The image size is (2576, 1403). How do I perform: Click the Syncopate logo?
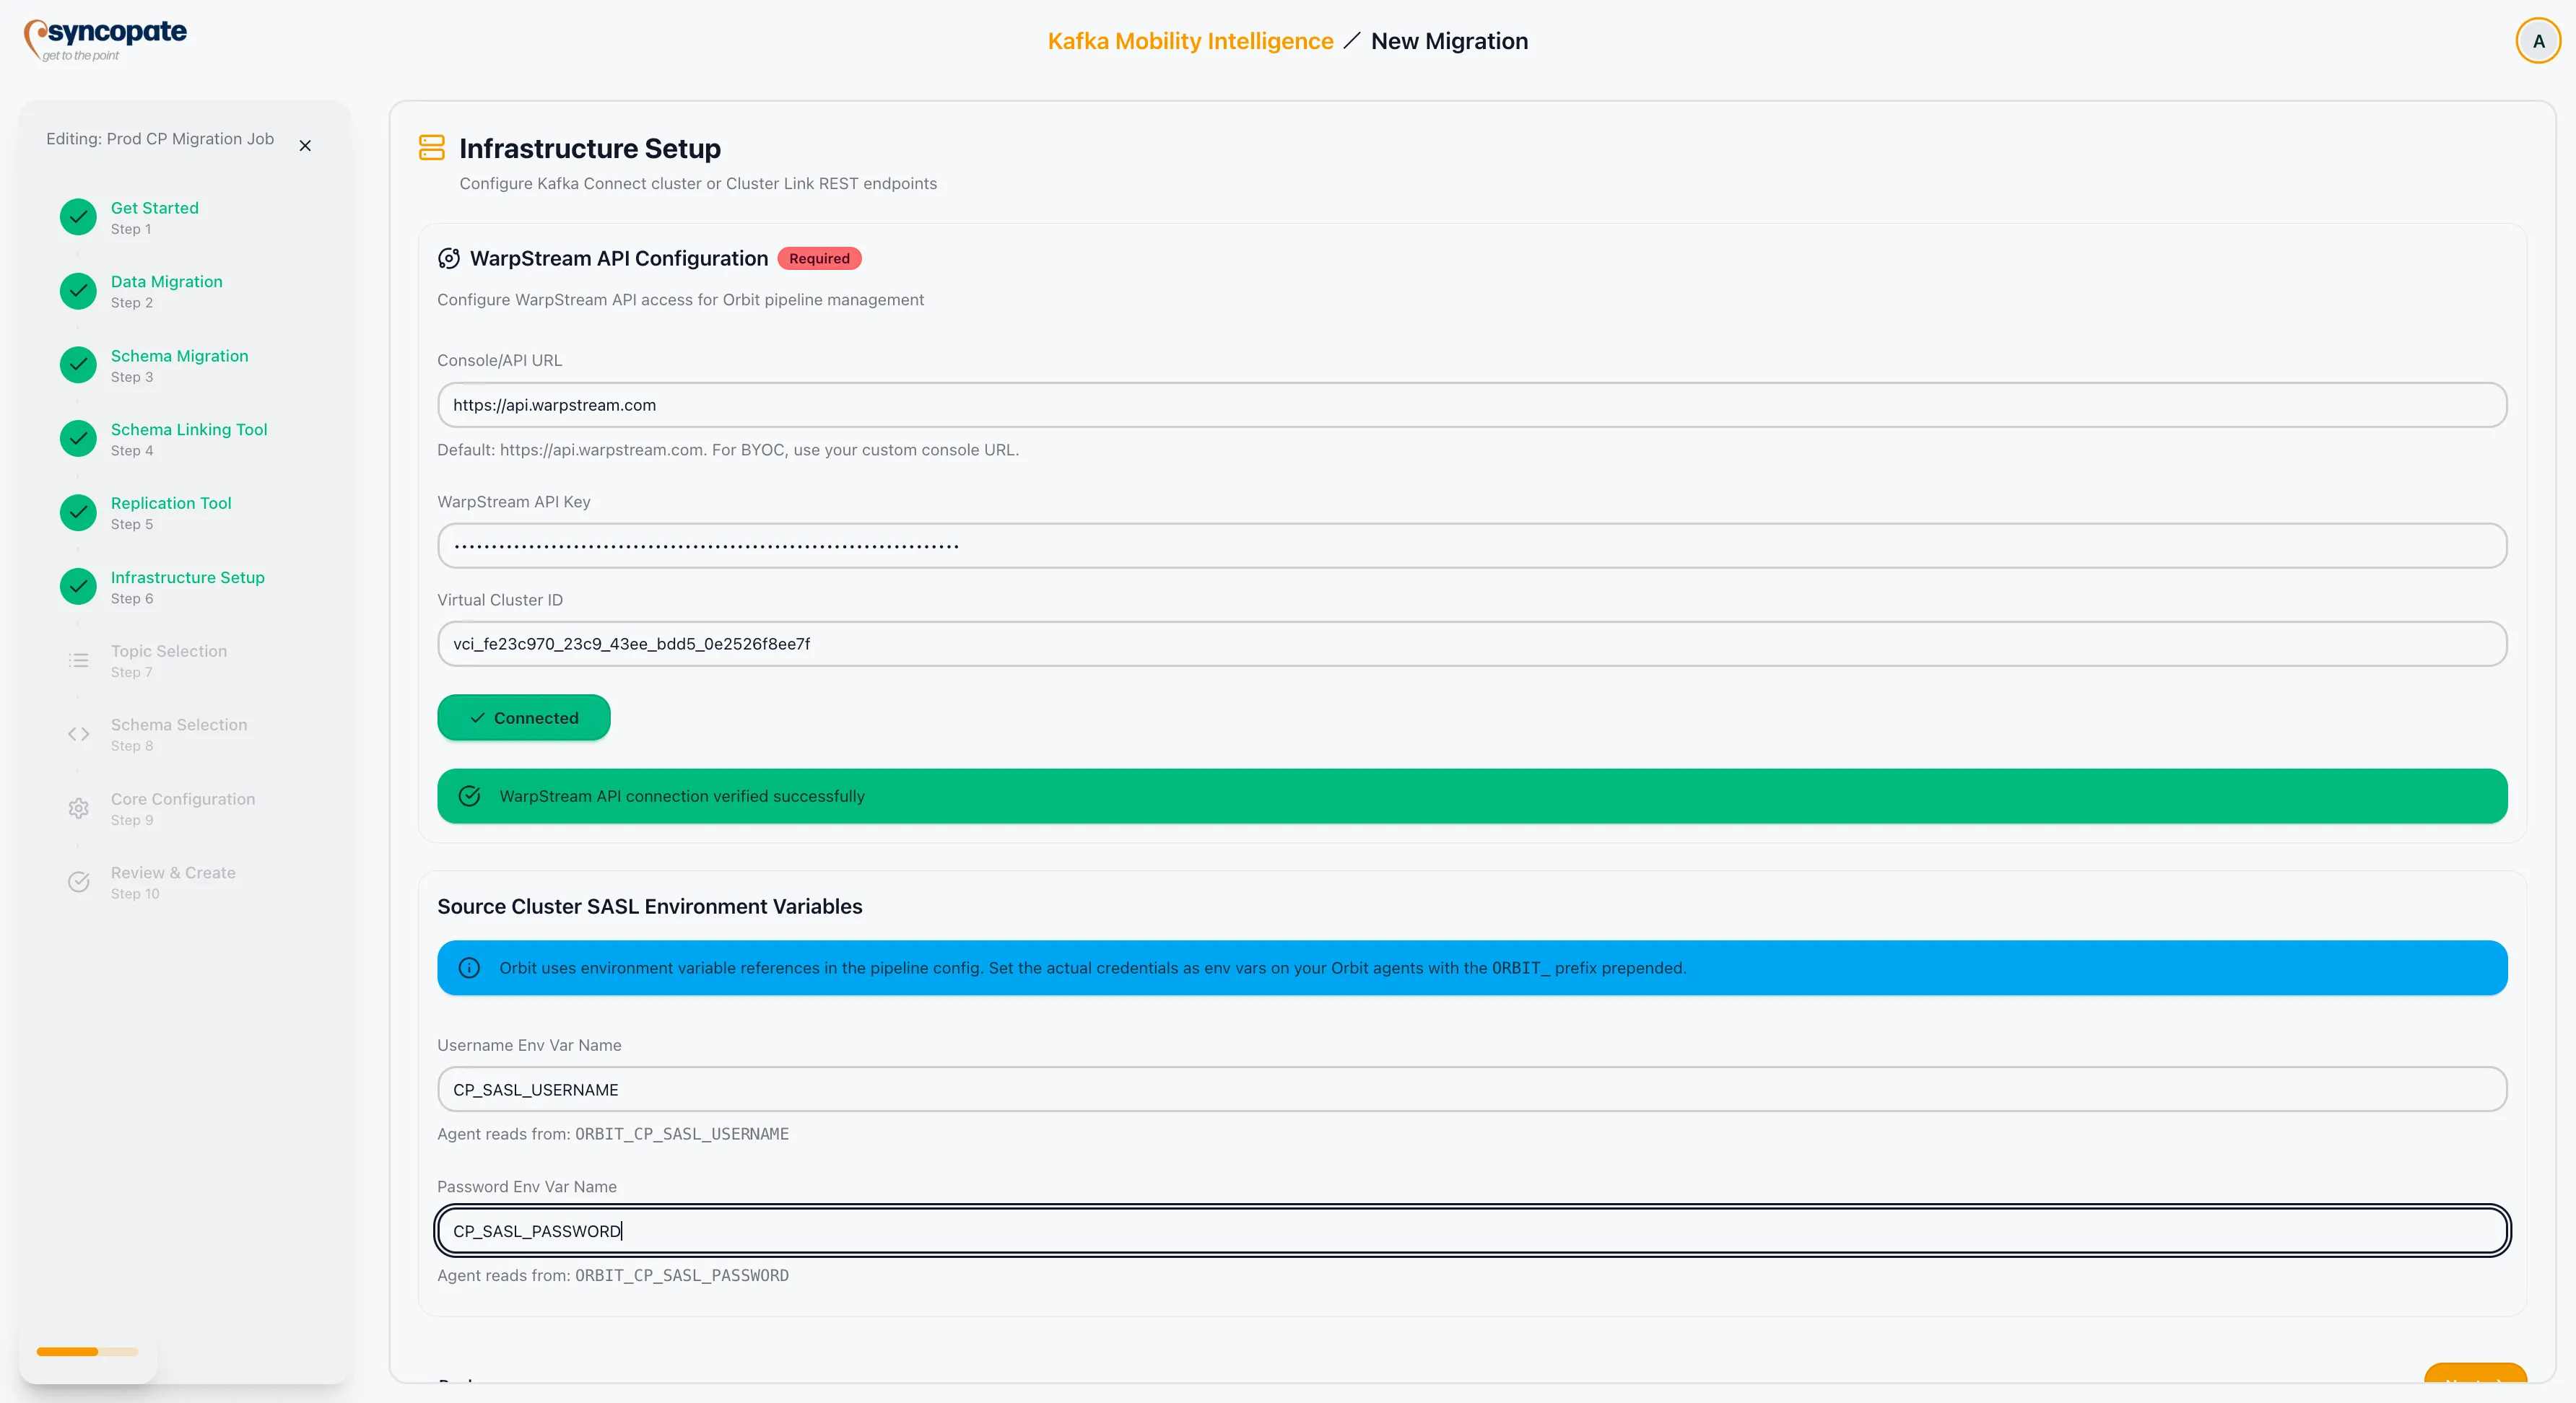pyautogui.click(x=105, y=40)
